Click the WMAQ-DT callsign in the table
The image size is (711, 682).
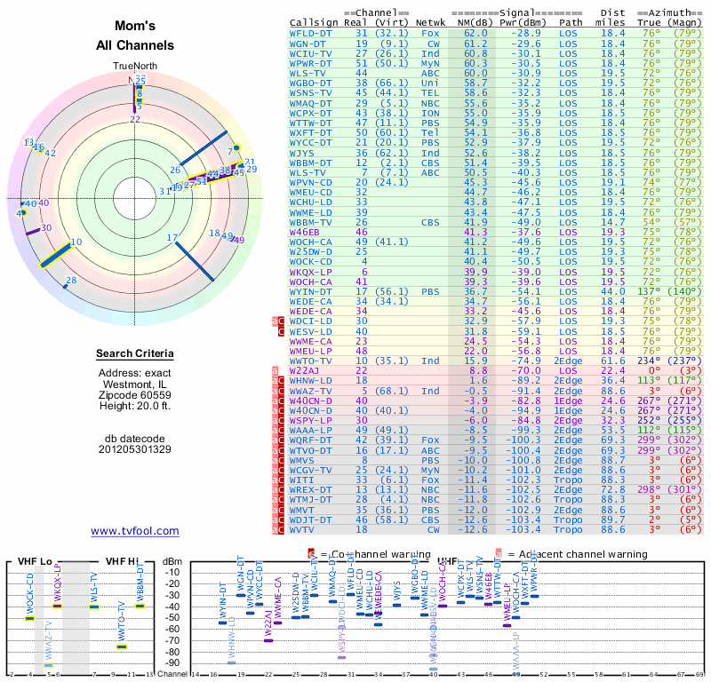[x=310, y=103]
